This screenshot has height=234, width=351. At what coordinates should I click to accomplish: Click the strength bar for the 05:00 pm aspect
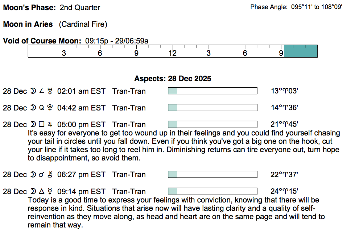click(212, 125)
